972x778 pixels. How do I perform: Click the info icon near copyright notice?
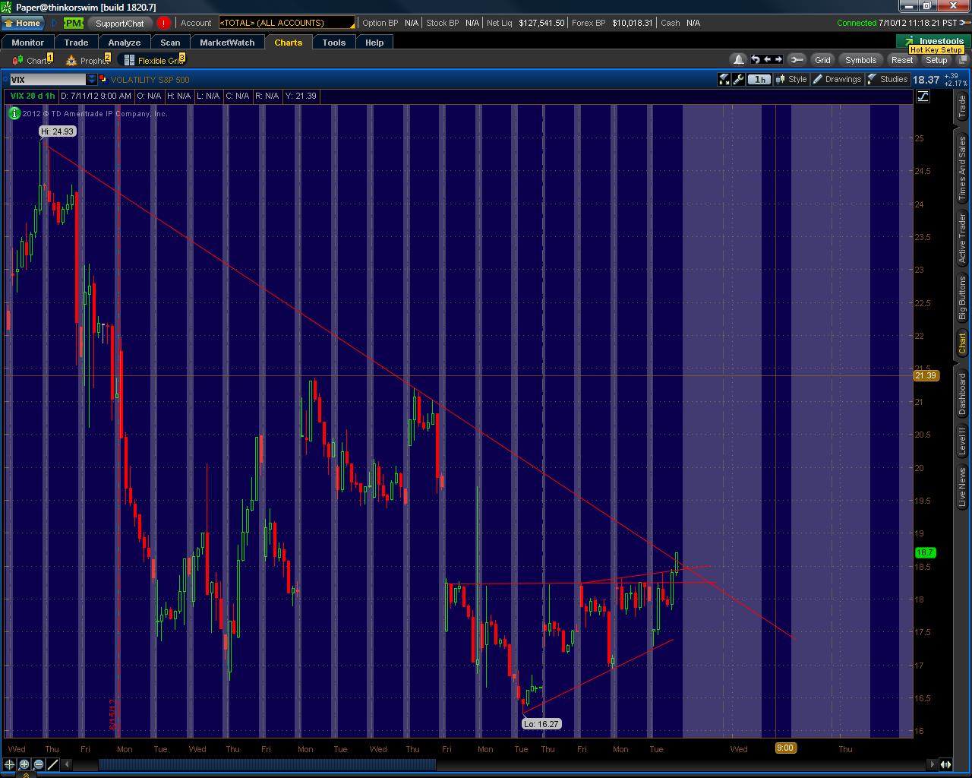coord(14,113)
